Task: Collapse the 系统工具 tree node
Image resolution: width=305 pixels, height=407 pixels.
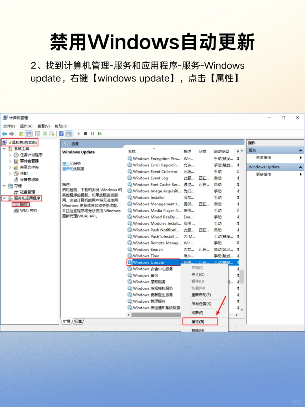Action: (x=4, y=149)
